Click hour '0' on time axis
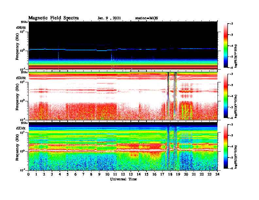The image size is (259, 200). pos(28,174)
